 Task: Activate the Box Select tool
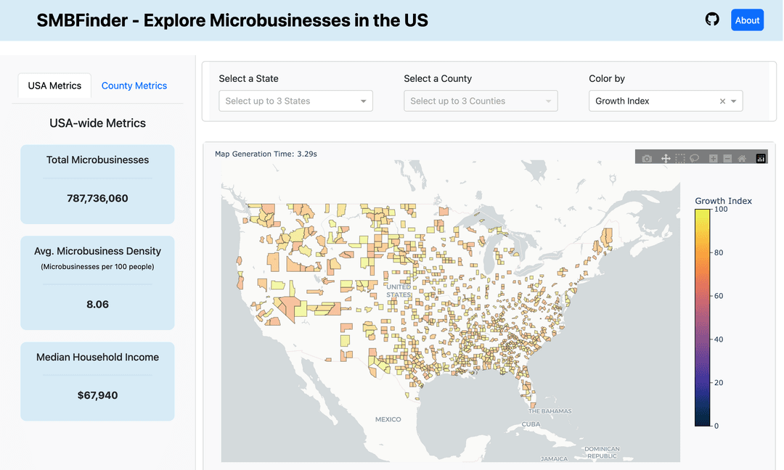[680, 158]
